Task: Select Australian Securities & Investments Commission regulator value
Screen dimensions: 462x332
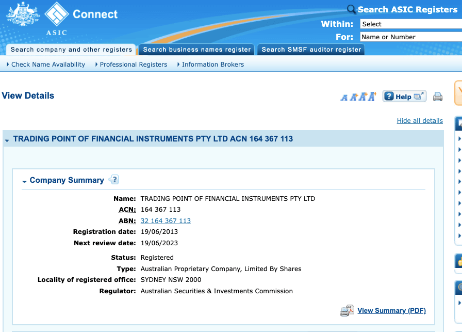Action: pyautogui.click(x=217, y=291)
